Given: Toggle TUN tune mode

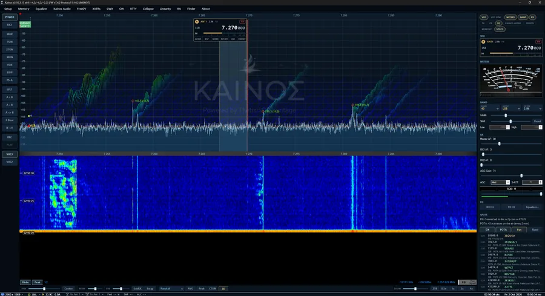Looking at the screenshot, I should 9,42.
